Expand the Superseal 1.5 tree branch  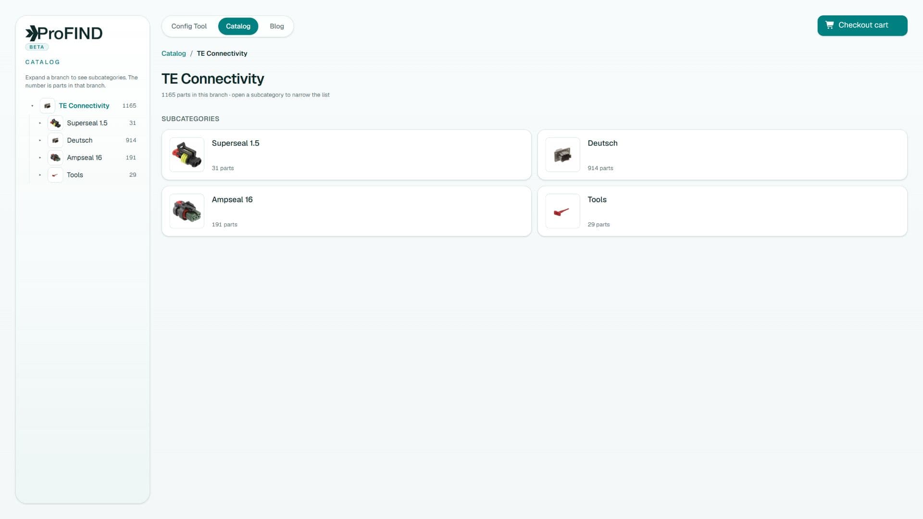(x=40, y=123)
